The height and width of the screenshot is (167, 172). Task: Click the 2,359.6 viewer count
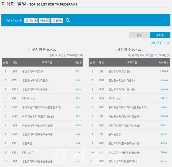pos(164,80)
